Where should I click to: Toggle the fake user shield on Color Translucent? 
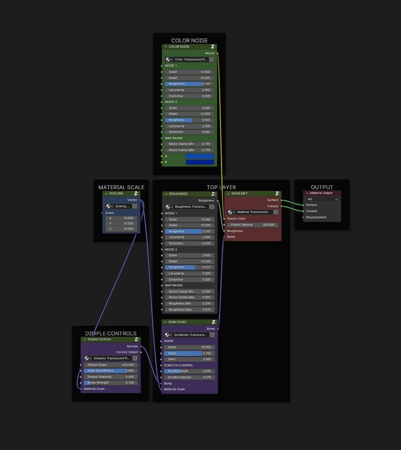point(212,59)
